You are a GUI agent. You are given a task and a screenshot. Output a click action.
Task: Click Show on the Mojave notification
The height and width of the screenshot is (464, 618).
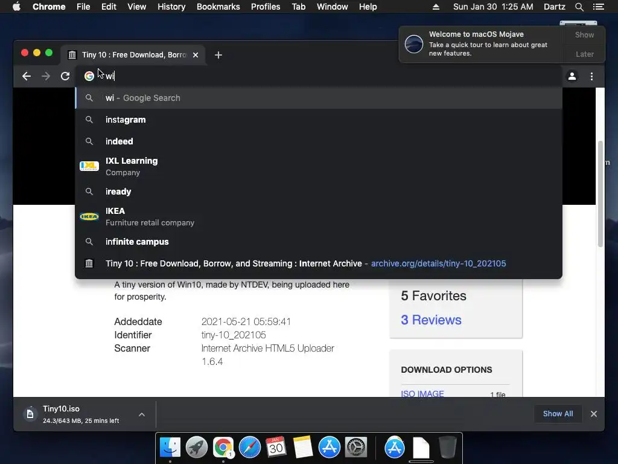click(584, 34)
